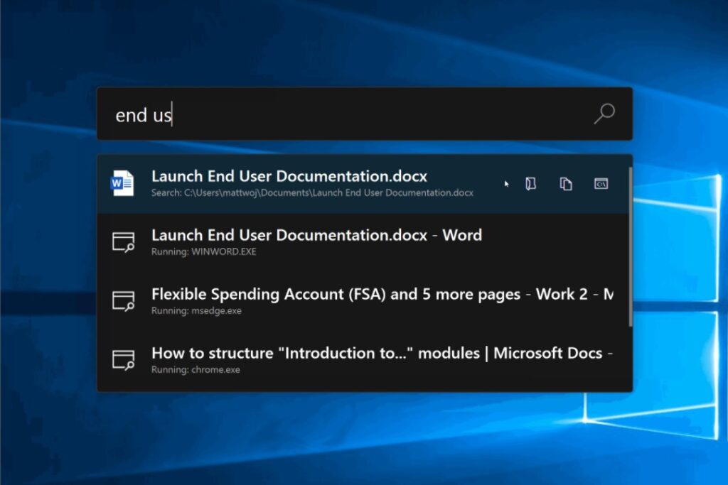728x485 pixels.
Task: Click the Word document file icon
Action: tap(122, 183)
